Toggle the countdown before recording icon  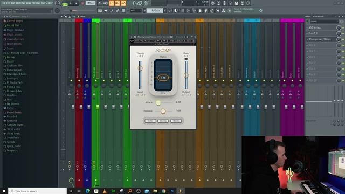pos(112,3)
